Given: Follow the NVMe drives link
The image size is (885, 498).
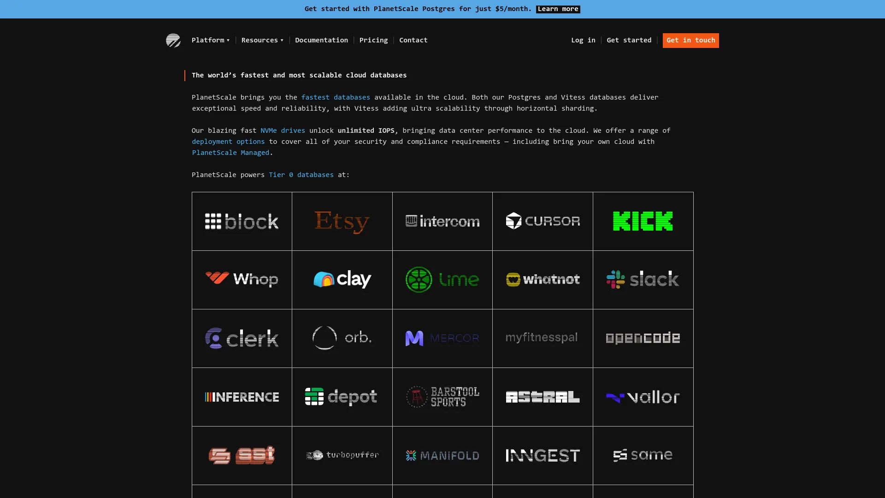Looking at the screenshot, I should click(x=283, y=130).
